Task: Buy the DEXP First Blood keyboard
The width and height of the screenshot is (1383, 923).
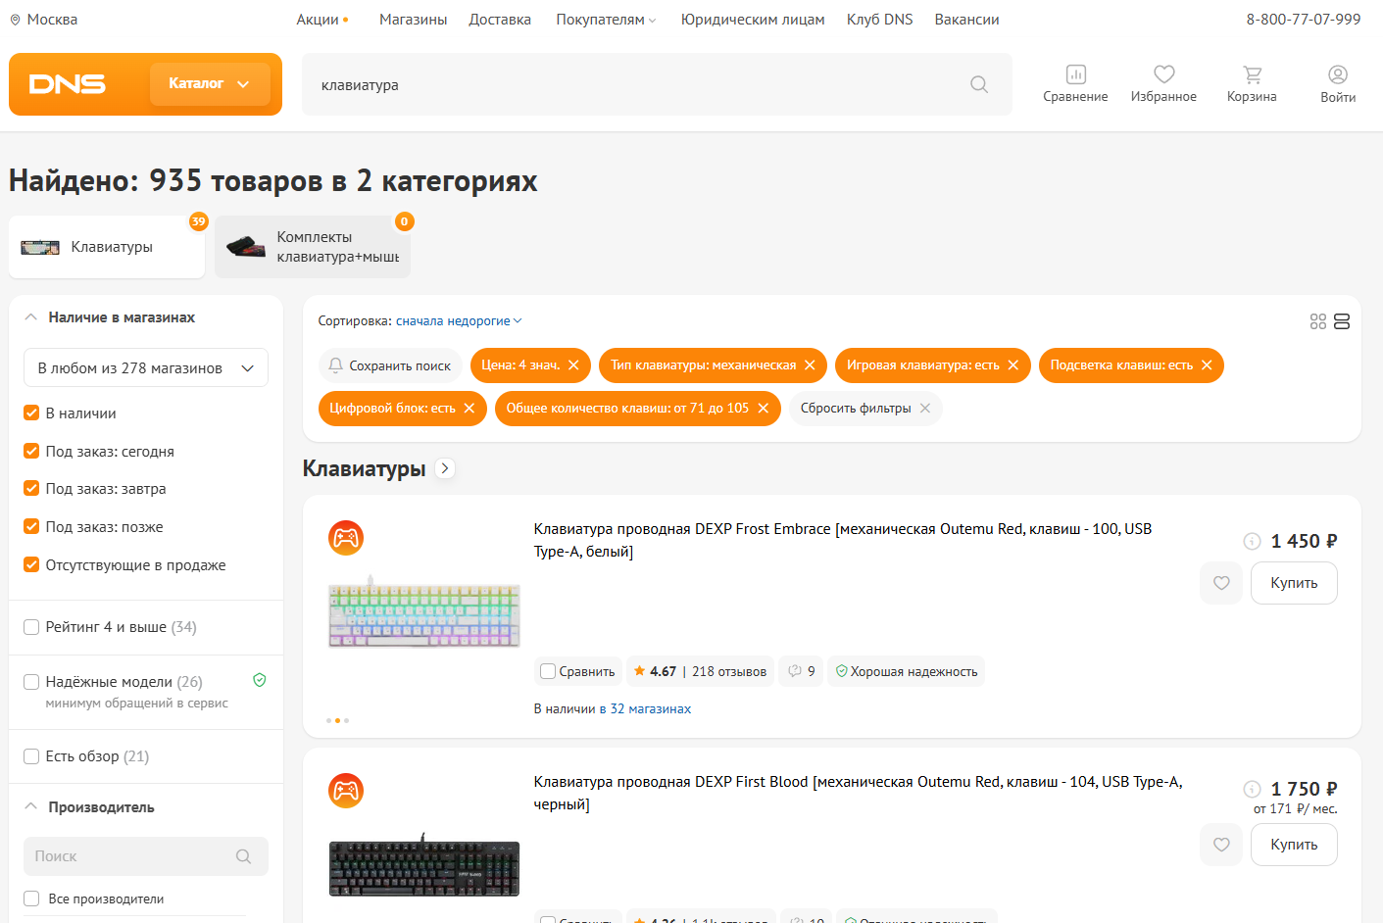Action: 1294,845
